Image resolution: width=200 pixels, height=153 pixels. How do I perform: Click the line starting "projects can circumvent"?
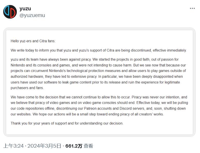pos(98,71)
